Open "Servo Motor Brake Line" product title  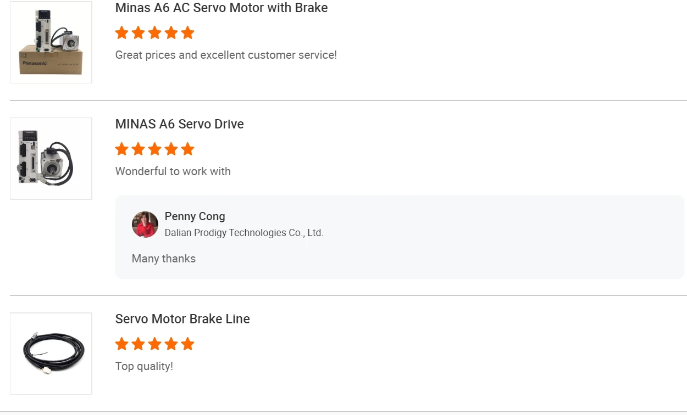[182, 319]
